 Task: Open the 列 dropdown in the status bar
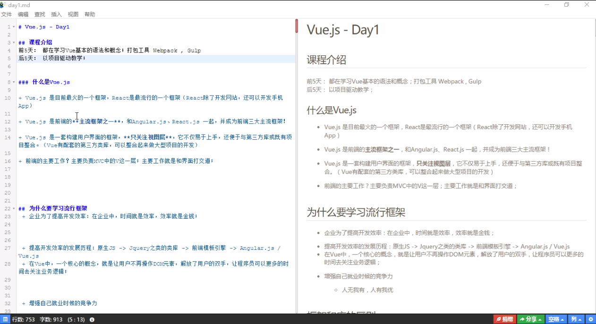pos(577,319)
